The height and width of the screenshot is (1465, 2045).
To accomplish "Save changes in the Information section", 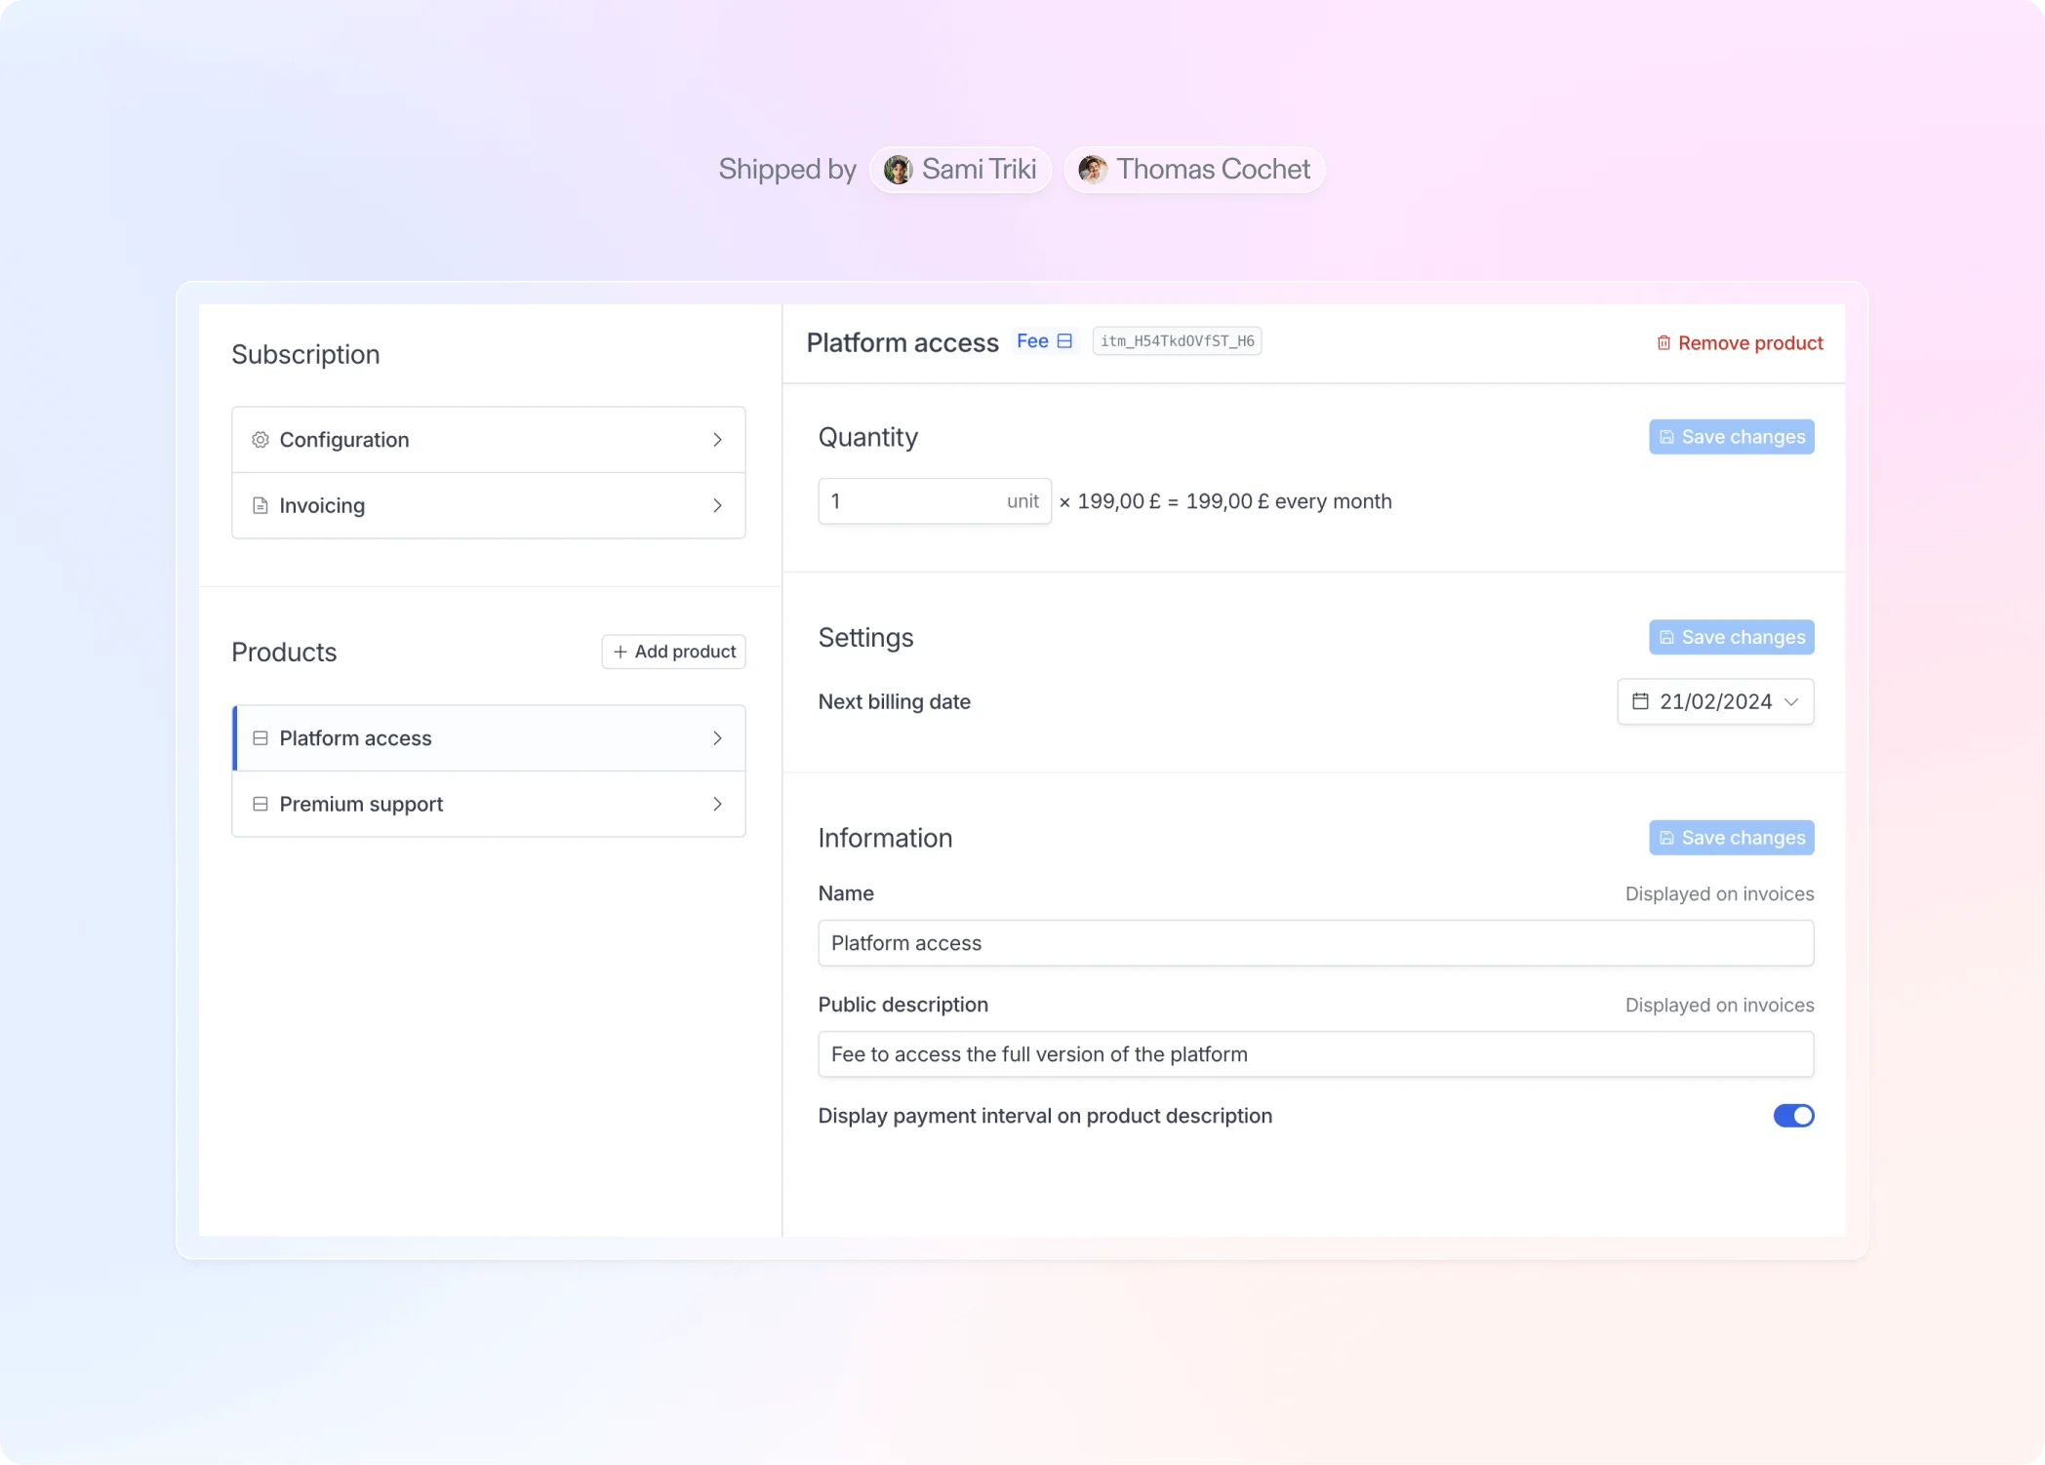I will (1732, 838).
